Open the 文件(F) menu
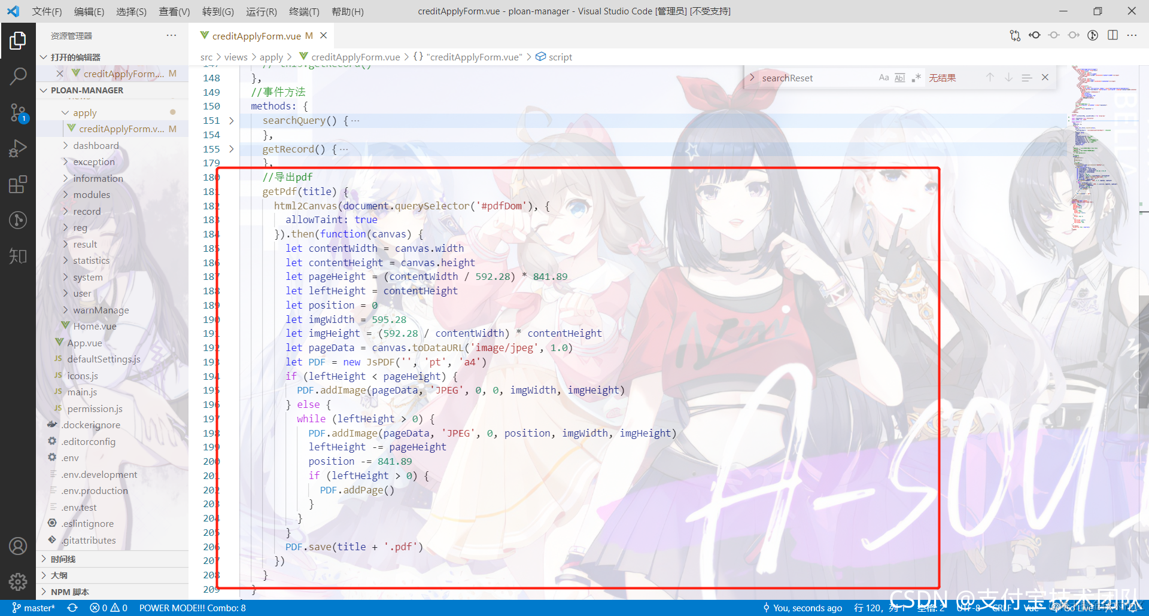Image resolution: width=1149 pixels, height=616 pixels. click(x=47, y=11)
